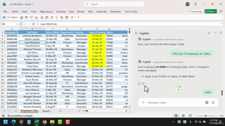Click the Insert Function fx icon
The height and width of the screenshot is (126, 225).
pyautogui.click(x=33, y=24)
